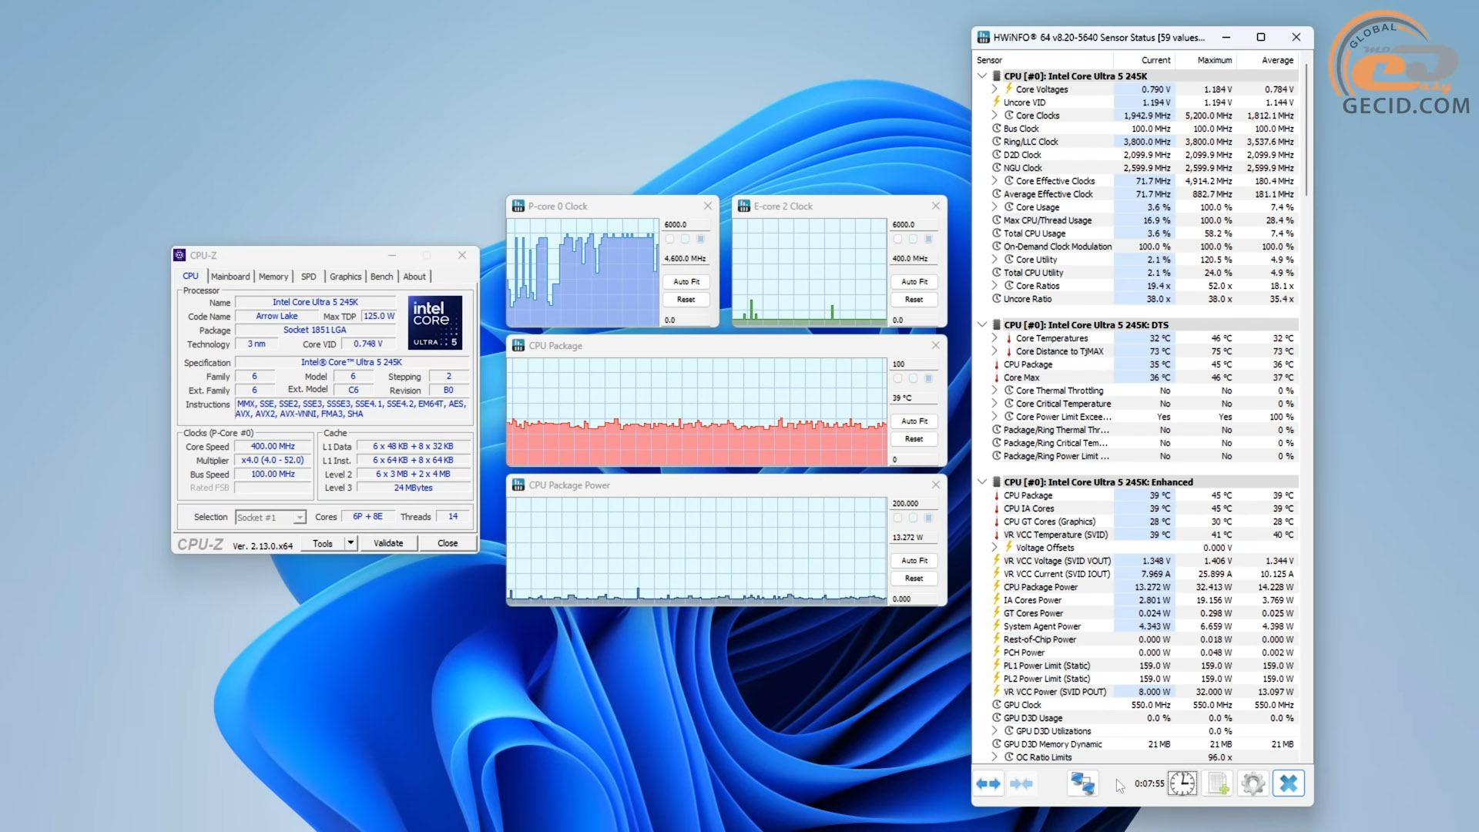Viewport: 1479px width, 832px height.
Task: Click the 200.000 max value field in CPU Package Power
Action: point(914,503)
